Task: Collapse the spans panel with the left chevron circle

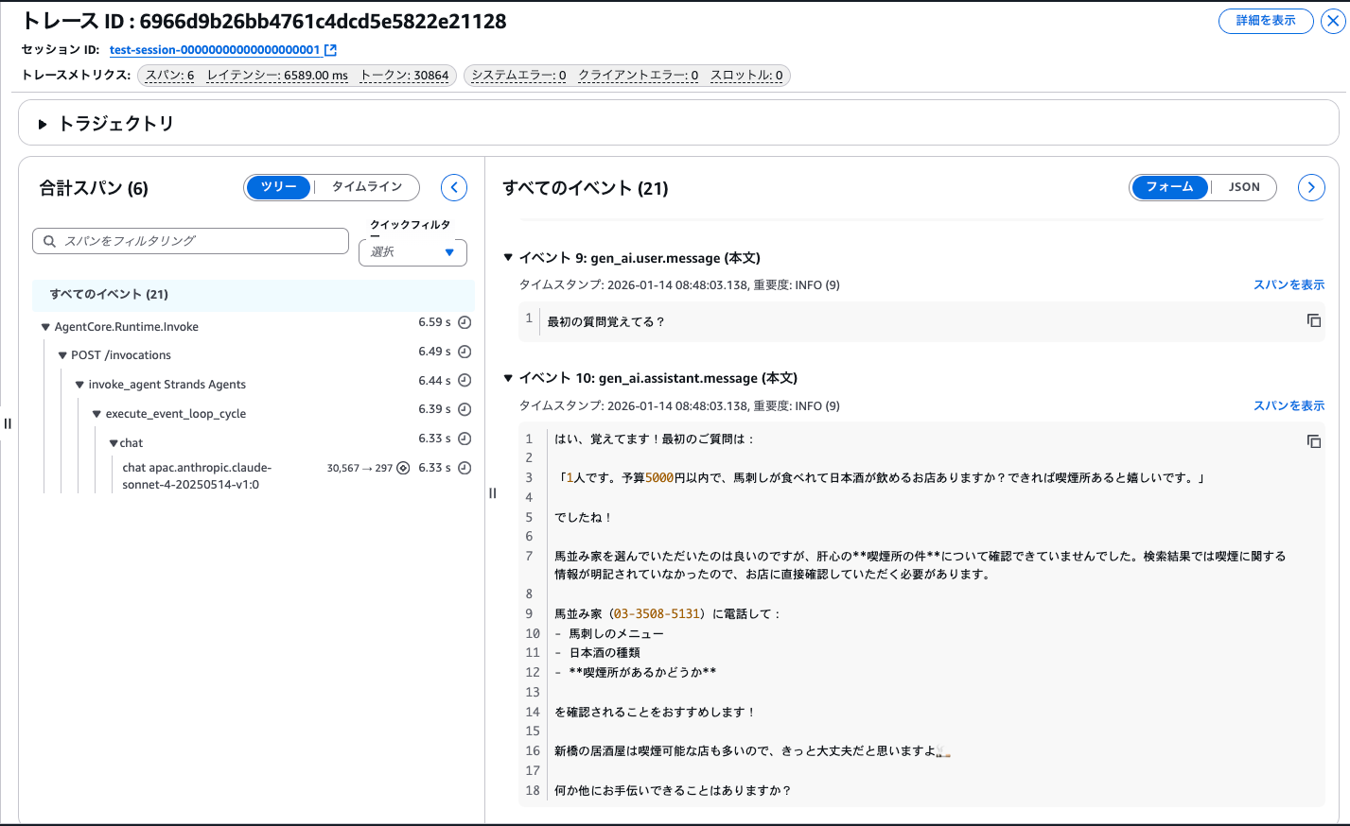Action: click(x=453, y=187)
